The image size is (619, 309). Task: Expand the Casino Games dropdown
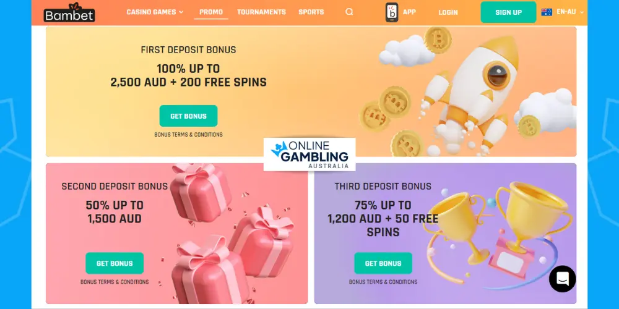(155, 12)
